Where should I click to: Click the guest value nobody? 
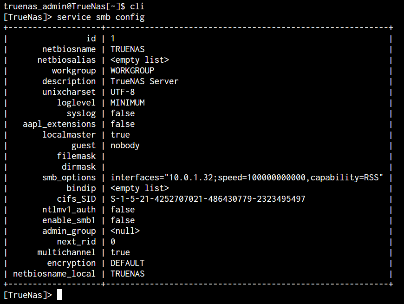click(125, 145)
